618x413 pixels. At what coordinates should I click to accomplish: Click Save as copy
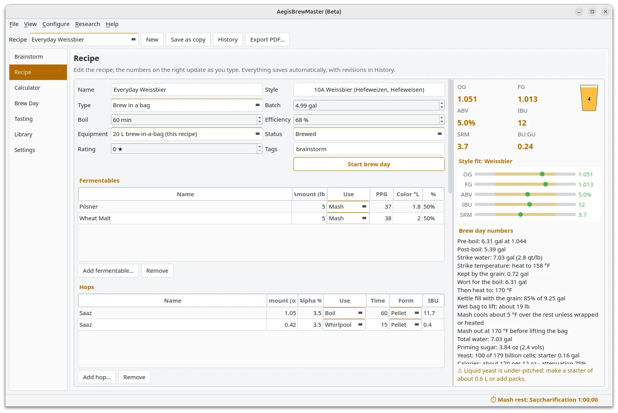coord(188,40)
